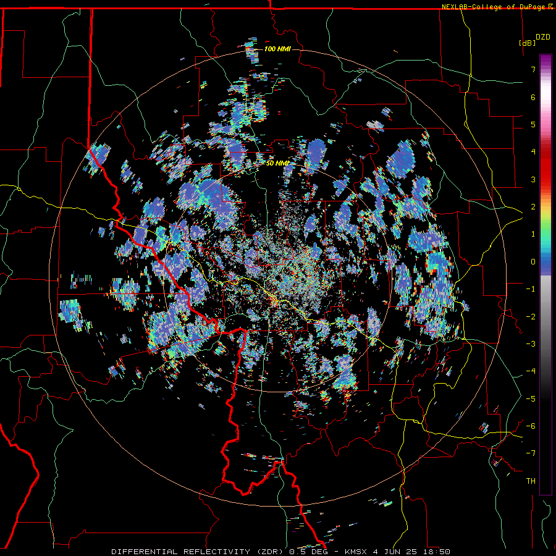Click the TH label on color scale
The image size is (556, 556).
531,481
